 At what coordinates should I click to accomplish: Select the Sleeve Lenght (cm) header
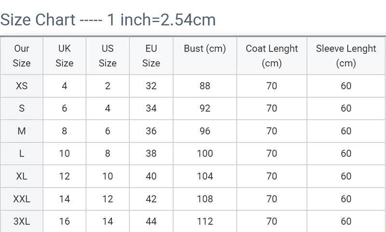point(346,56)
